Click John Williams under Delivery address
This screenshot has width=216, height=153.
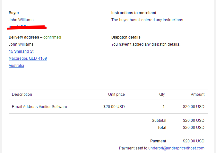click(x=21, y=44)
